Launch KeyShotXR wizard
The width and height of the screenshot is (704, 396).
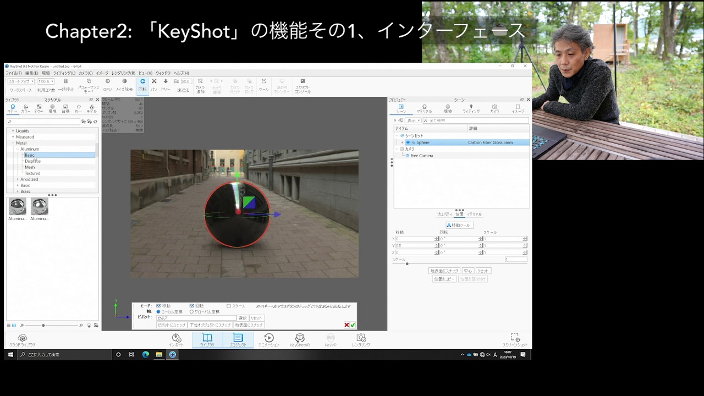tap(300, 340)
